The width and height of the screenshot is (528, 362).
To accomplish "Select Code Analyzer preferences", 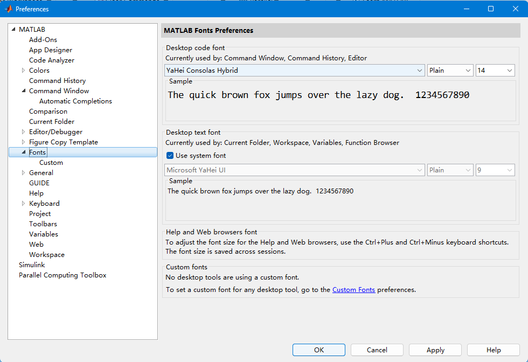I will point(52,60).
